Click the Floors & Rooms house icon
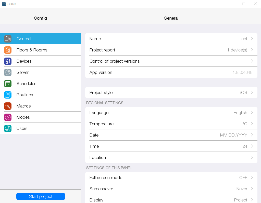 (8, 50)
